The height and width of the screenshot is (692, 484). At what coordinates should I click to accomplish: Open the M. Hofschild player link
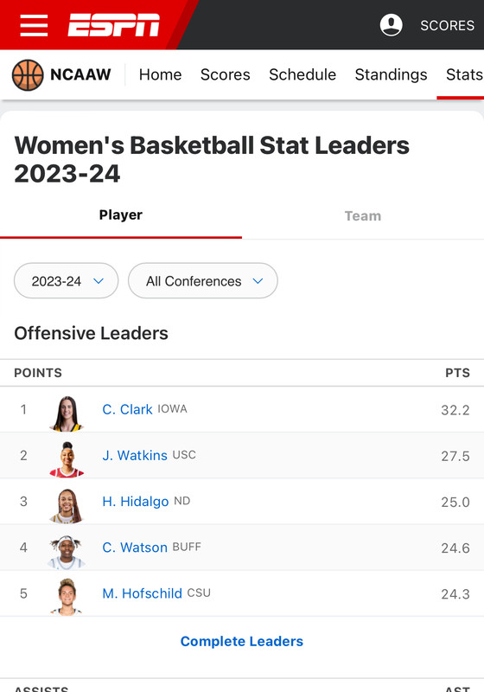click(142, 593)
